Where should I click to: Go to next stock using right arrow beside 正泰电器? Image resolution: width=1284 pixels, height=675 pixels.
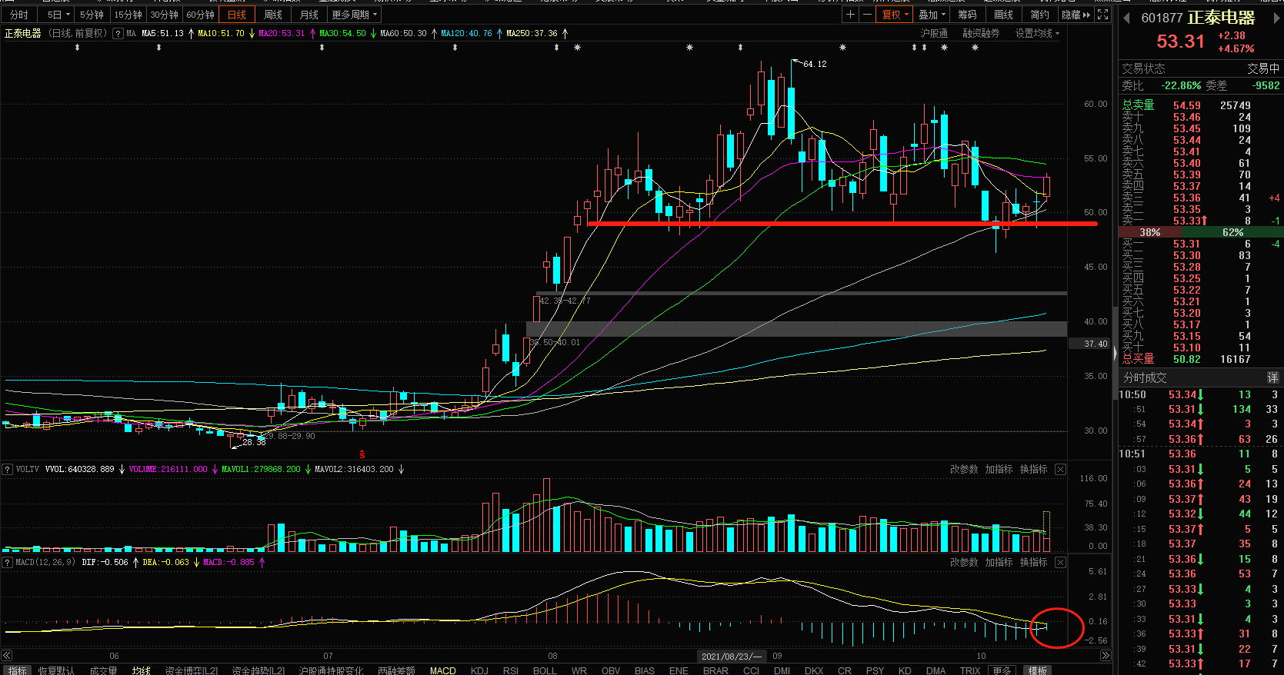point(1277,18)
